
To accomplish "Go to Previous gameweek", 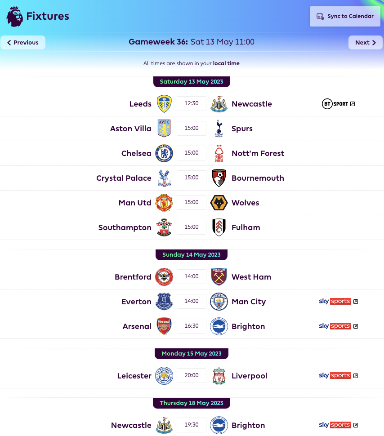I will point(23,43).
